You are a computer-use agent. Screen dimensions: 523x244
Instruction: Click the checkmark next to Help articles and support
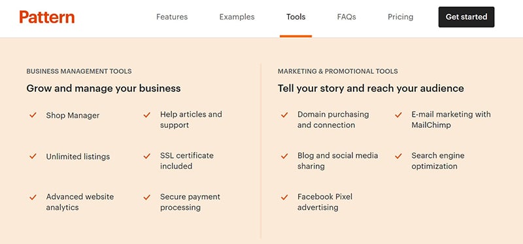146,115
